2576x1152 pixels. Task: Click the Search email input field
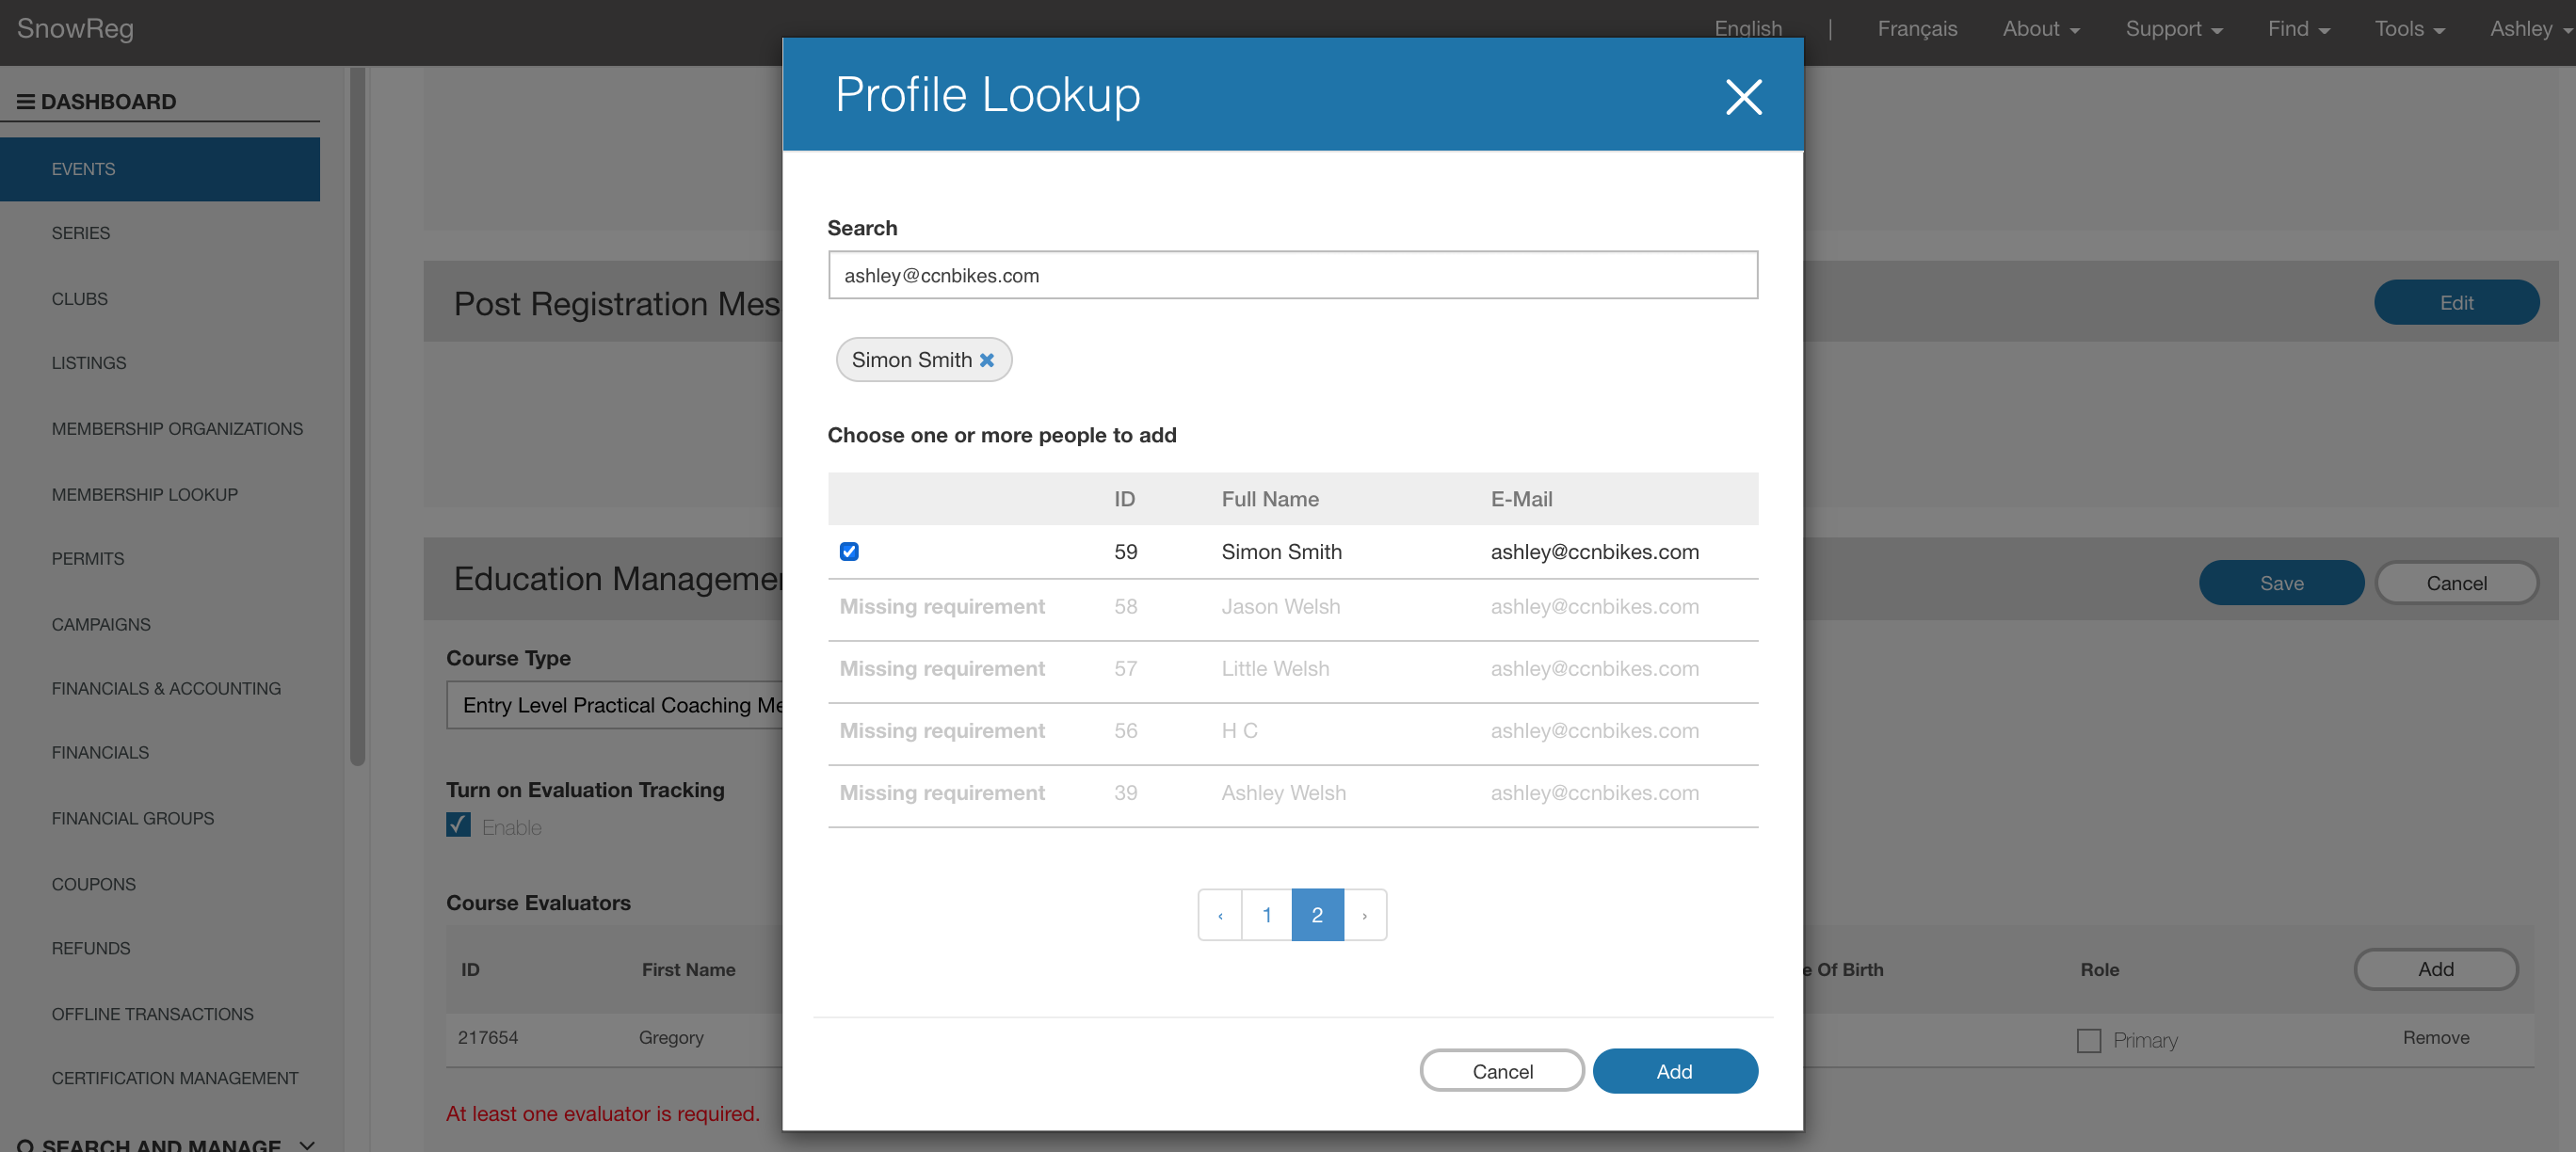click(1292, 275)
